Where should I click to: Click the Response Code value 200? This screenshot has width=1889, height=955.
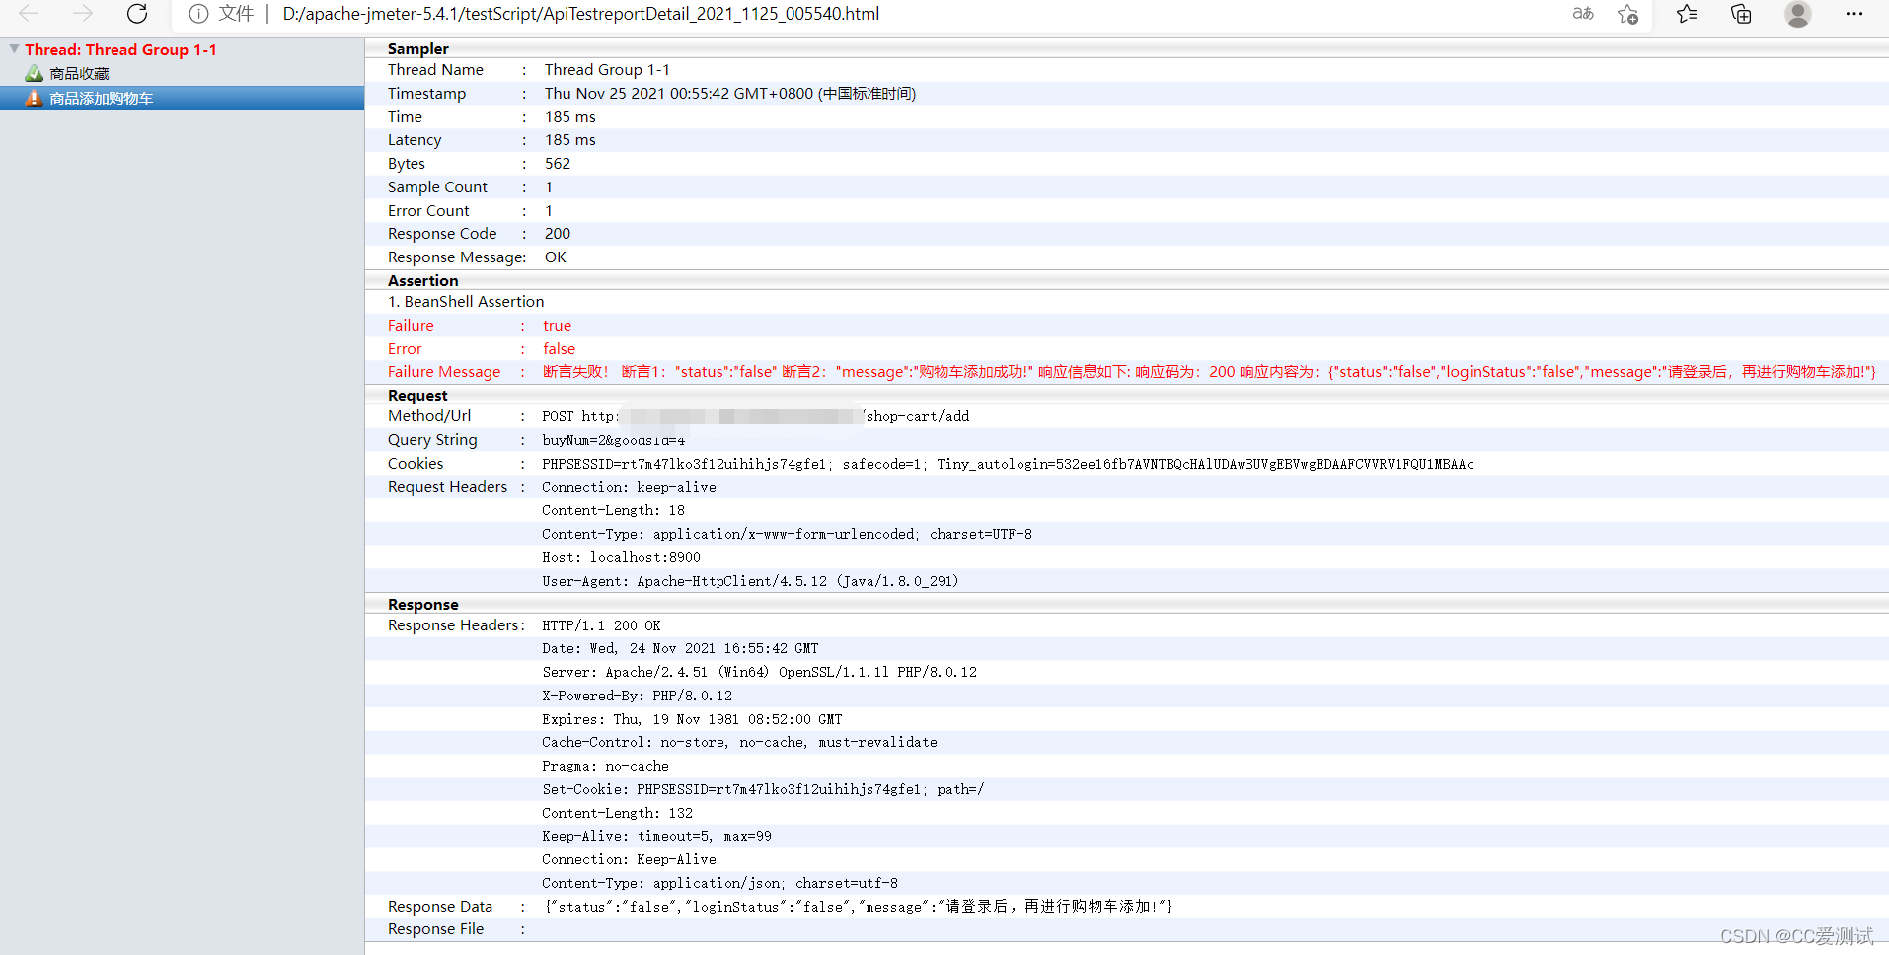[x=558, y=234]
